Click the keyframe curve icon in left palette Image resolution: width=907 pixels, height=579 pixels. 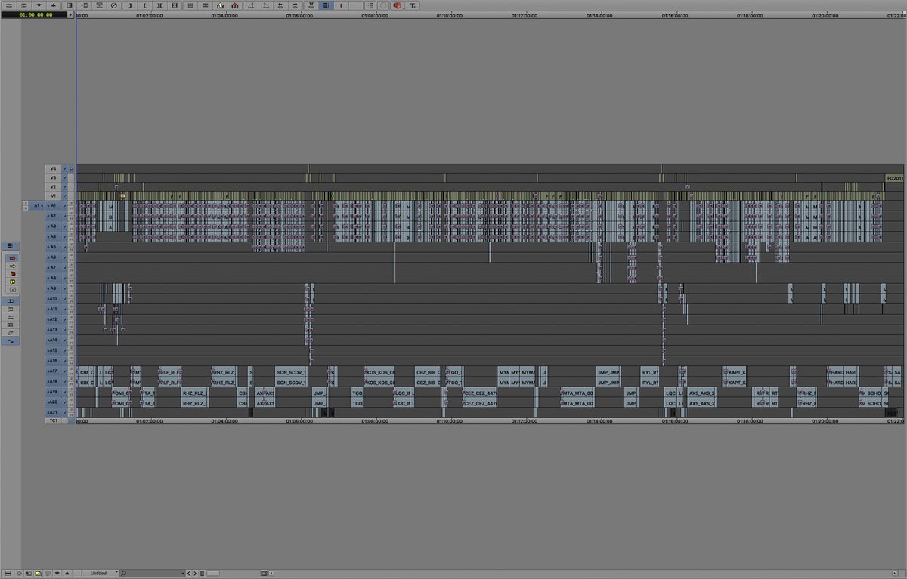pos(11,341)
